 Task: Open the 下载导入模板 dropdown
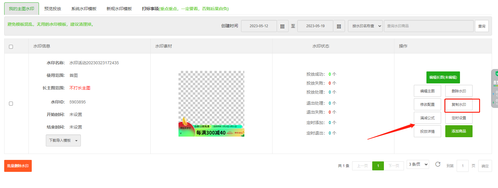[63, 140]
